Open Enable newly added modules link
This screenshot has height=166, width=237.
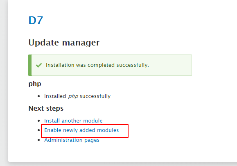point(81,130)
